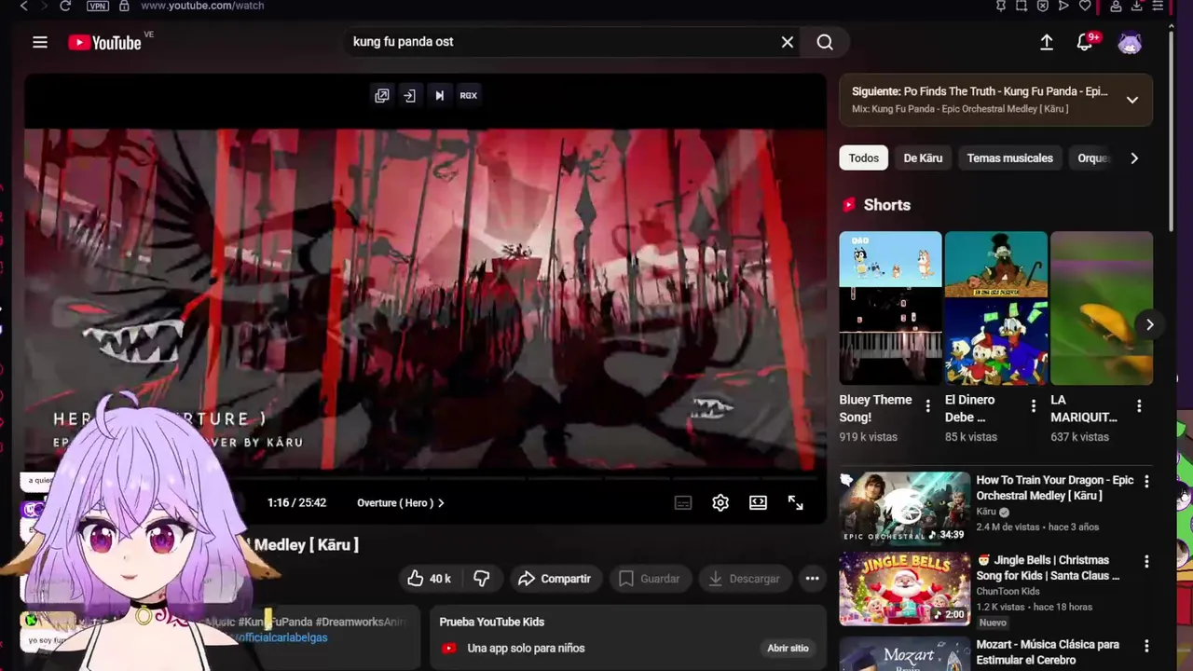Click the browser downloads icon in the toolbar
Screen dimensions: 1193x671
[1137, 6]
